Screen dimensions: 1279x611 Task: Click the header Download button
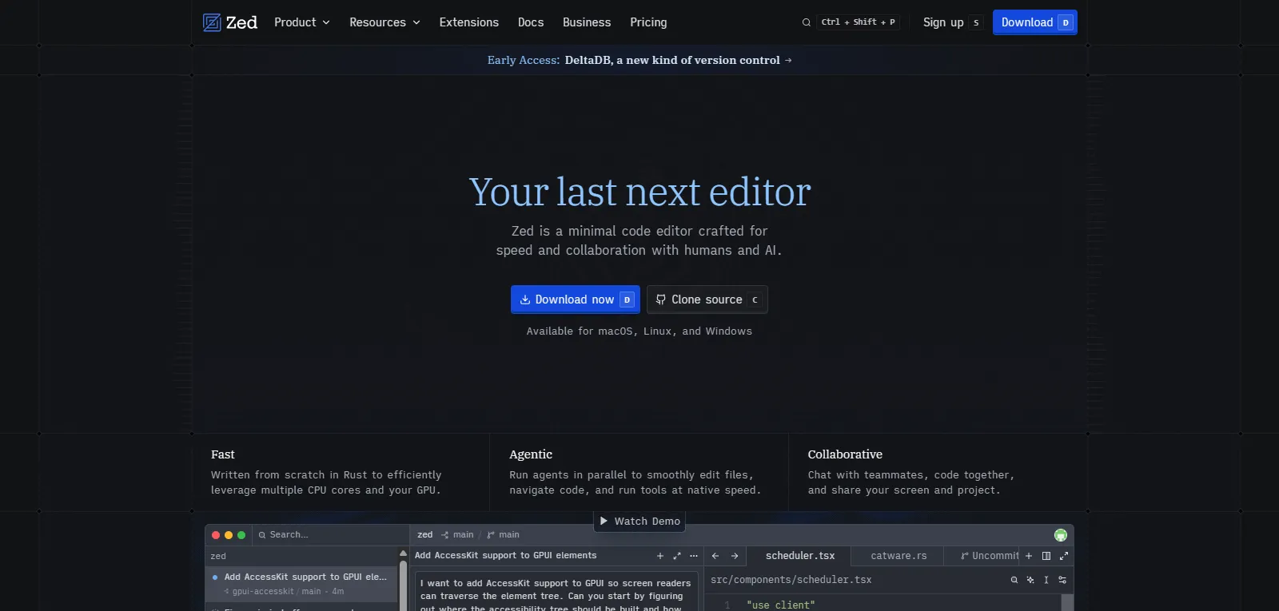click(x=1034, y=22)
